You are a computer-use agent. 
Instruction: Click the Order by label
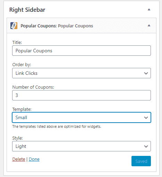(22, 65)
